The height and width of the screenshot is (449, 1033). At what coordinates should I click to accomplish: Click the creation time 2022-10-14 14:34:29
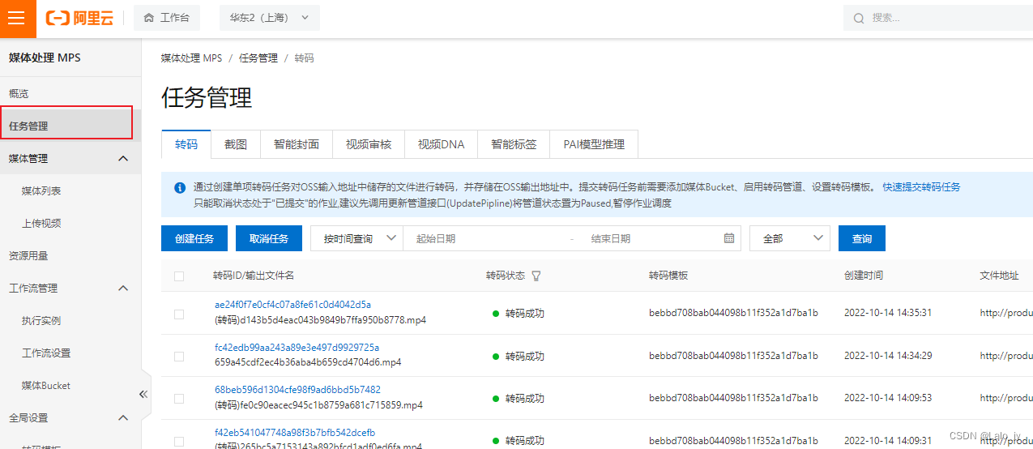888,355
